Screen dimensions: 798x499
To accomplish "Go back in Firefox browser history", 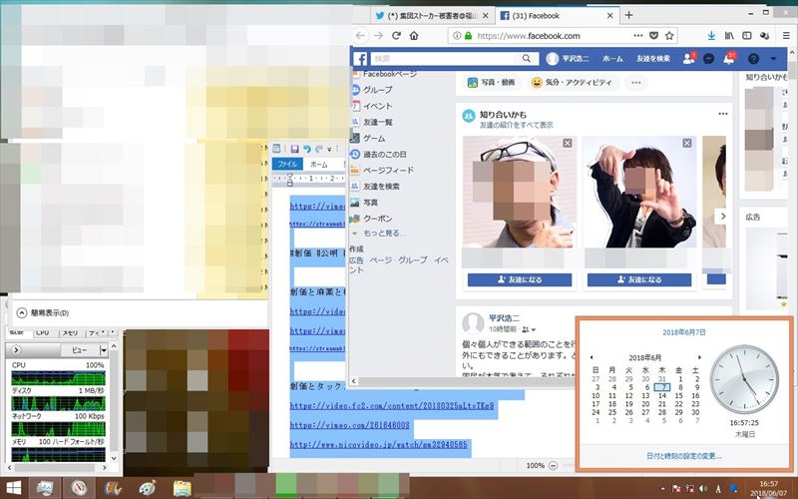I will (x=360, y=36).
